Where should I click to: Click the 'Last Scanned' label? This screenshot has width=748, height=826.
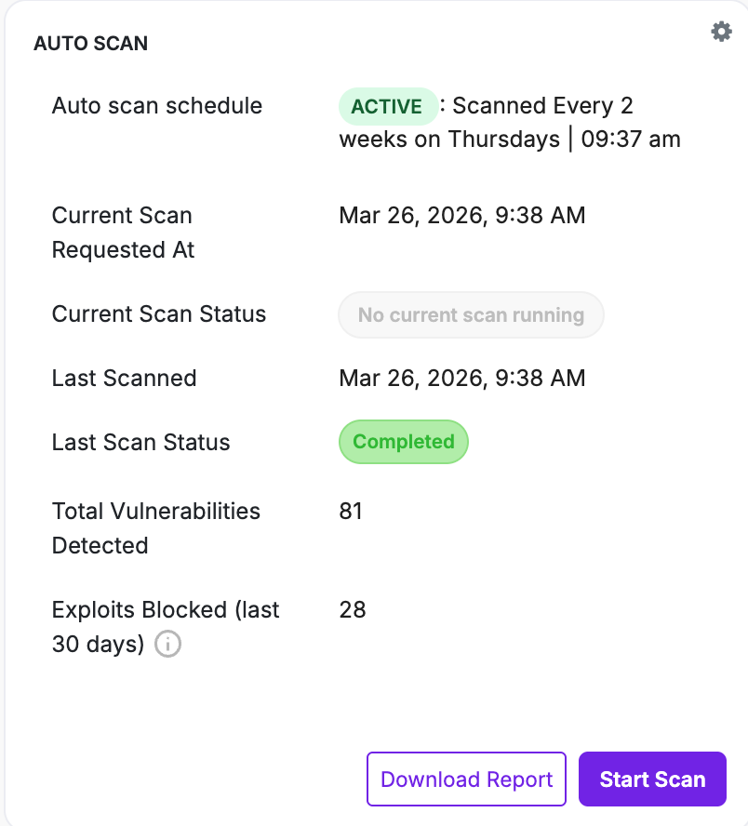point(125,379)
